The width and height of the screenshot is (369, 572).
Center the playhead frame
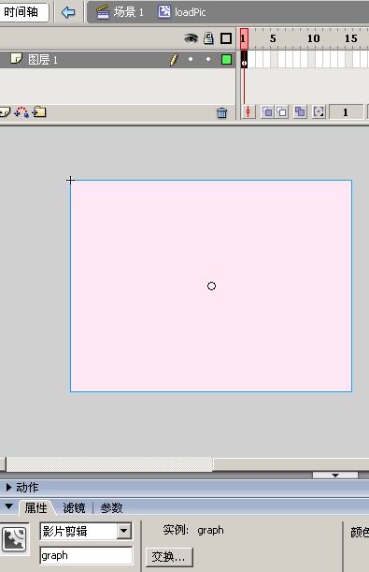(248, 112)
